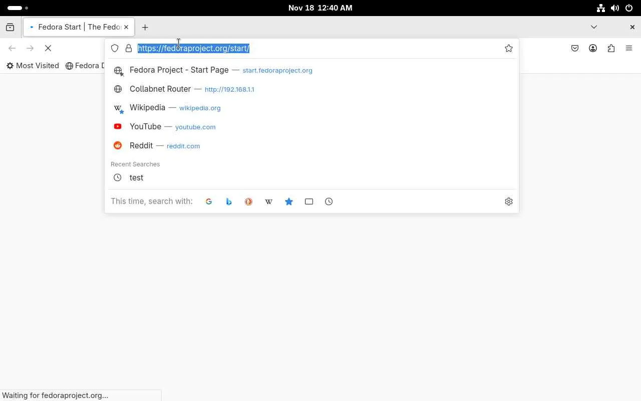The image size is (641, 401).
Task: Close the Fedora Start tab
Action: (x=126, y=27)
